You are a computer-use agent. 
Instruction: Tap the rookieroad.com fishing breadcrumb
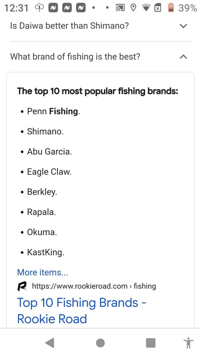tap(94, 286)
